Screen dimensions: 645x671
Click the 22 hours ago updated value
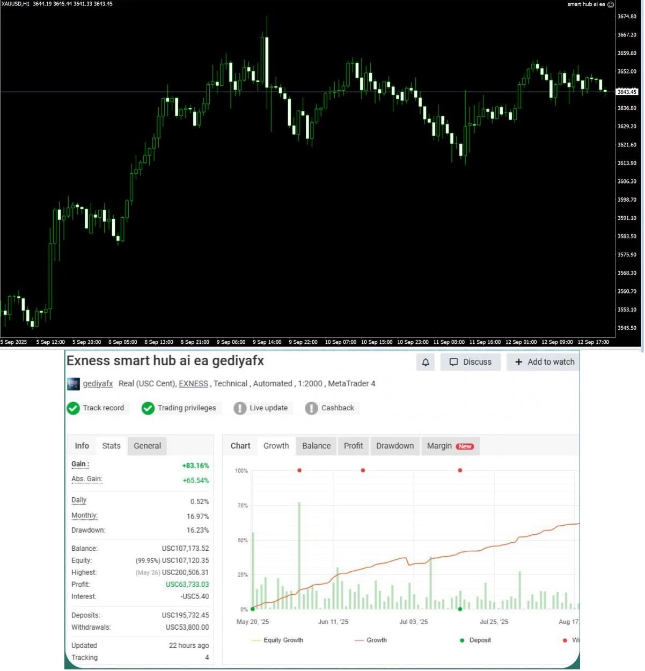189,646
